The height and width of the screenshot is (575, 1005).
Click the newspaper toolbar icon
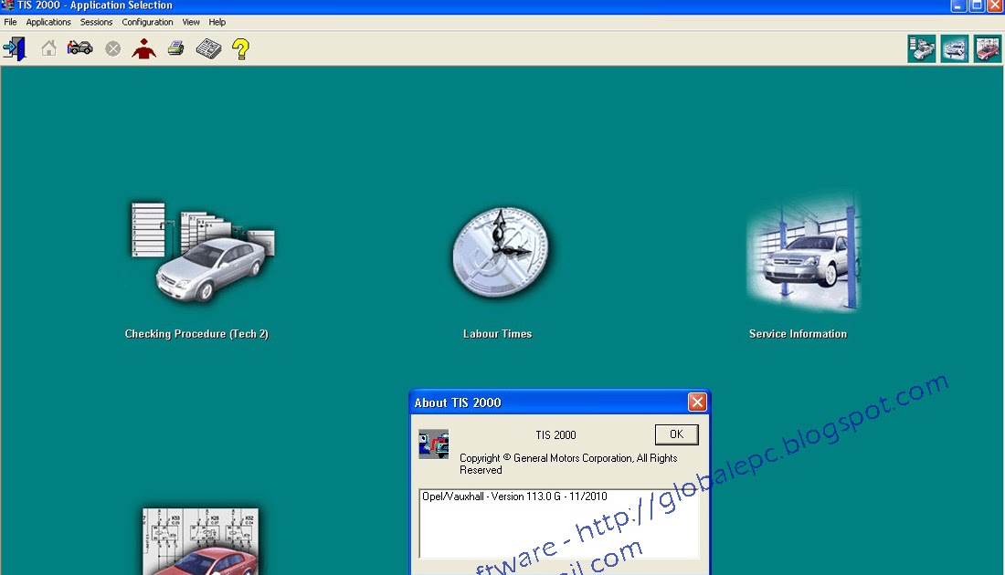coord(208,48)
